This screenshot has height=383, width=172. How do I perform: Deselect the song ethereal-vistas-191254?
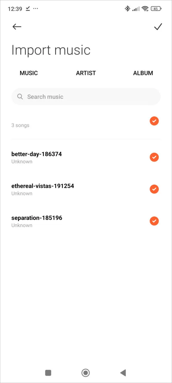[154, 189]
